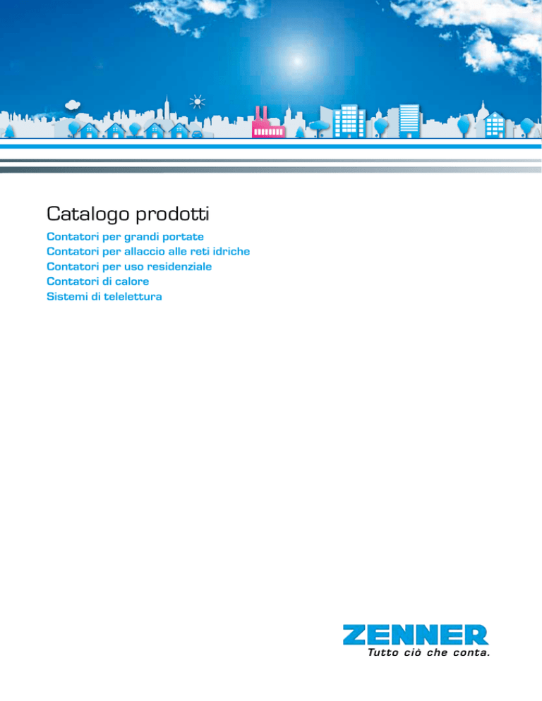
Task: Click the pink factory illustration
Action: click(x=268, y=122)
